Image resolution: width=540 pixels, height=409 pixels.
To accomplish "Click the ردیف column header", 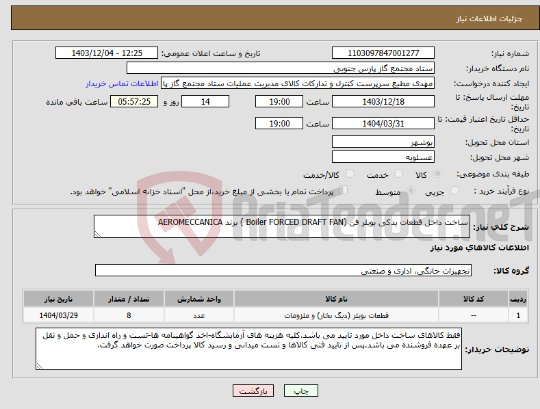I will tap(518, 299).
